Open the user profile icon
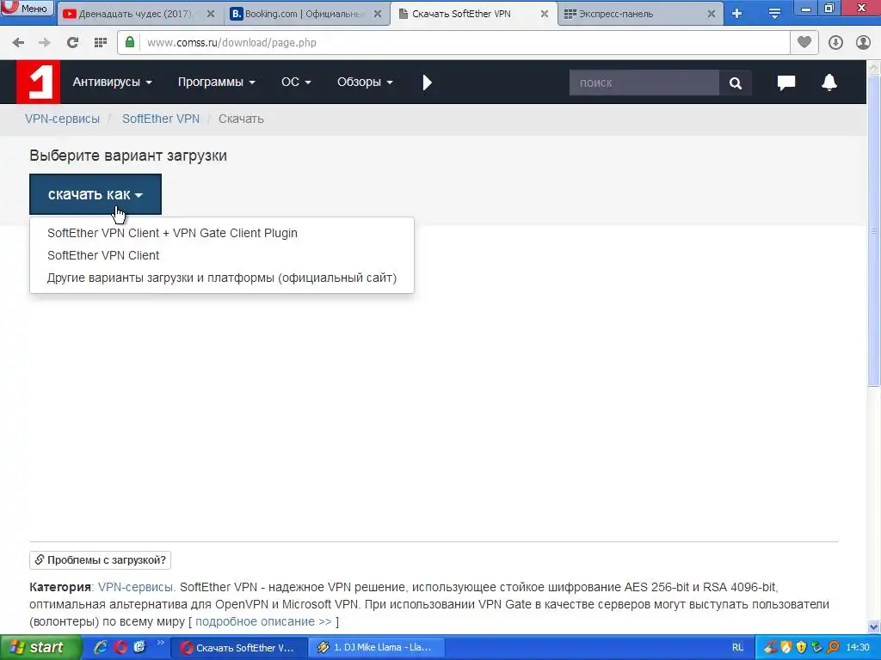The image size is (881, 660). coord(863,43)
